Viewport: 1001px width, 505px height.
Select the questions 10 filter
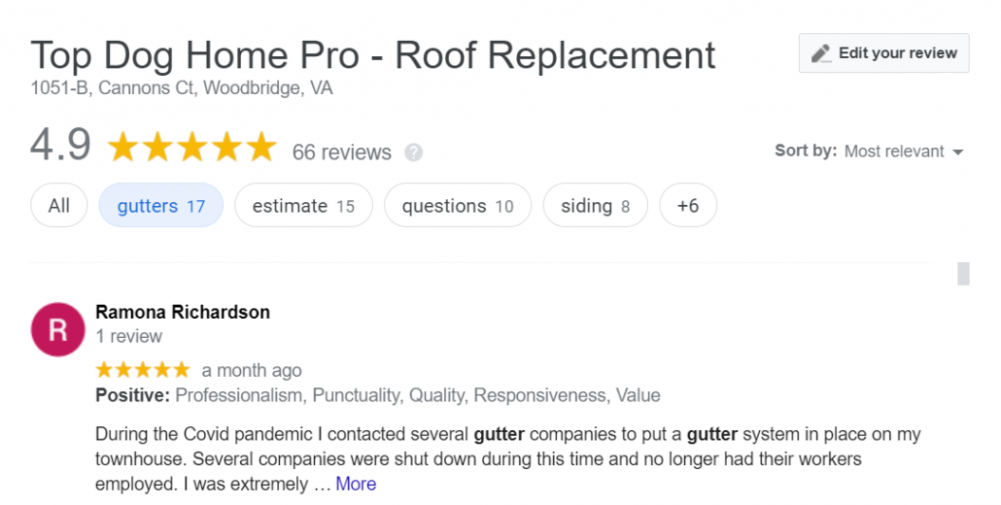[x=458, y=205]
